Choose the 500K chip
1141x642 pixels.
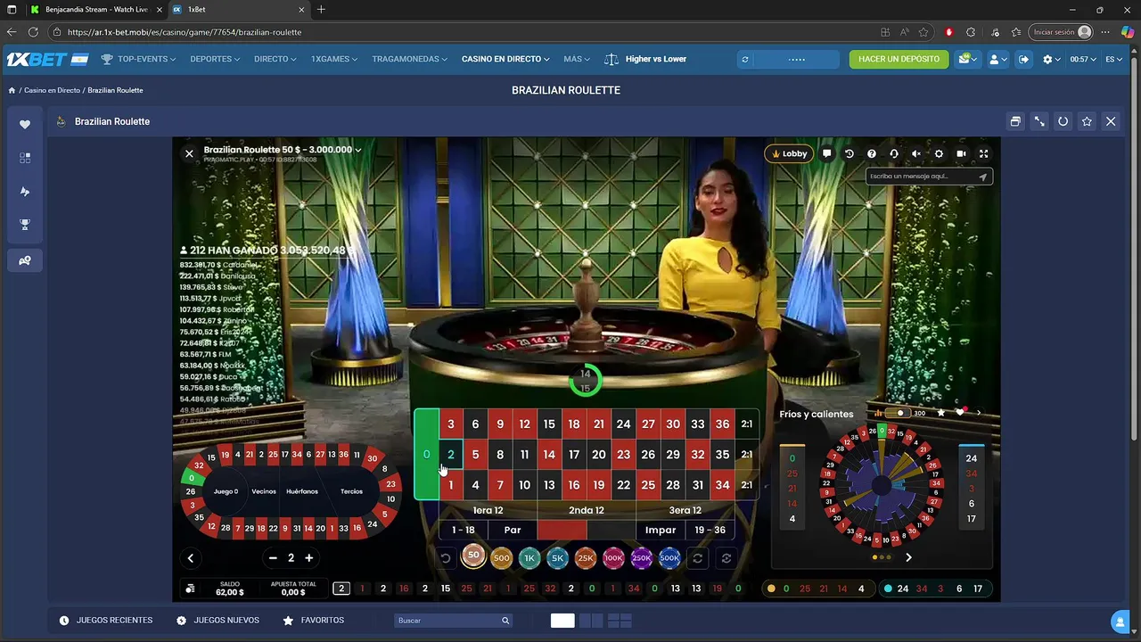669,558
